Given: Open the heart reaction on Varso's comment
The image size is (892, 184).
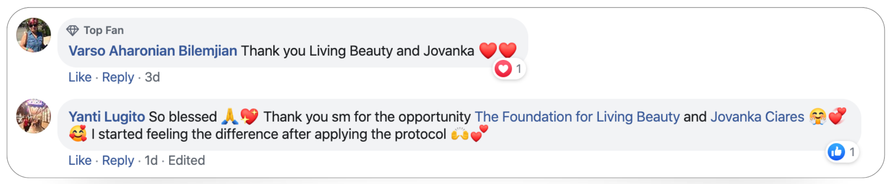Looking at the screenshot, I should [509, 69].
